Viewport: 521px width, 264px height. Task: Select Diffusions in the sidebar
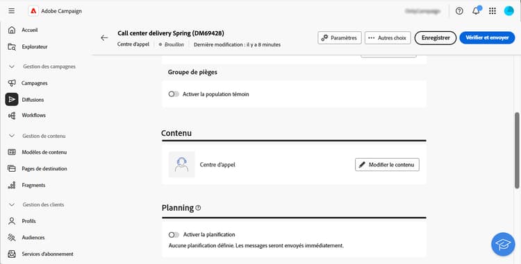click(x=33, y=99)
